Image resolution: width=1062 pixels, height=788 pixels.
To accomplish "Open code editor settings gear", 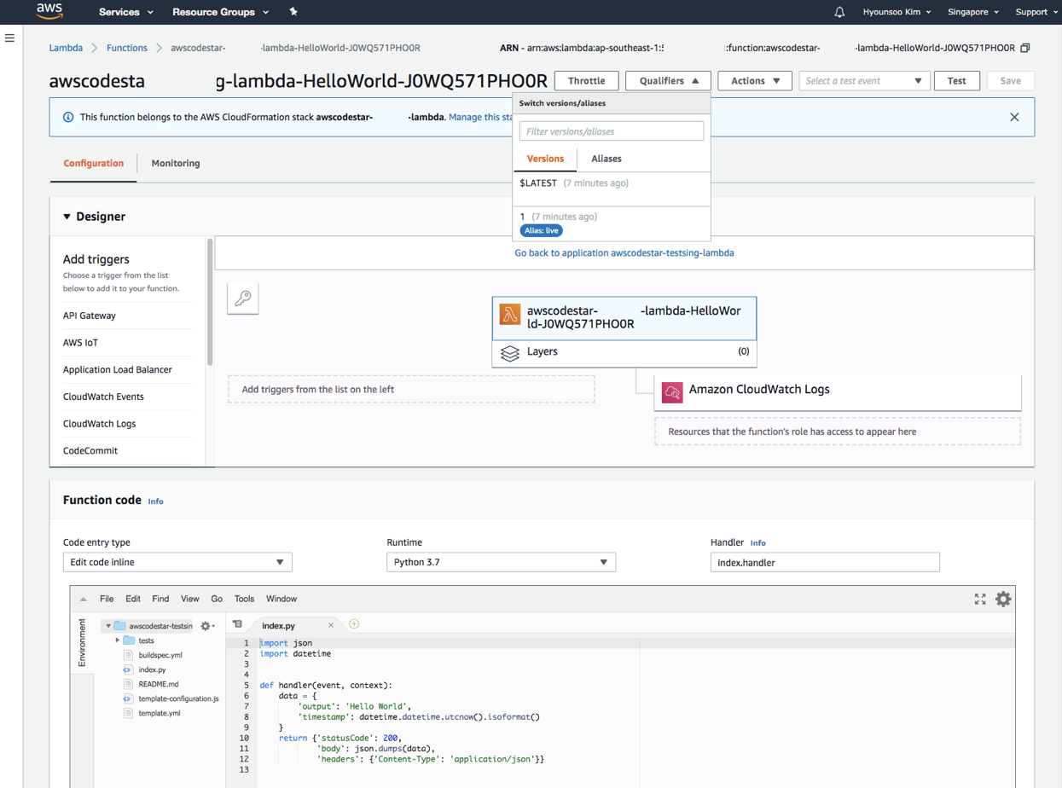I will [x=1003, y=599].
